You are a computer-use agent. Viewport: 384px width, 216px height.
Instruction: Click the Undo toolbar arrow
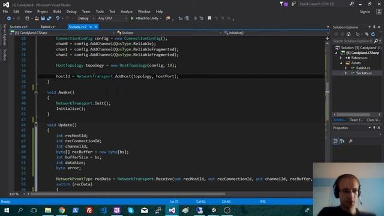tap(58, 19)
